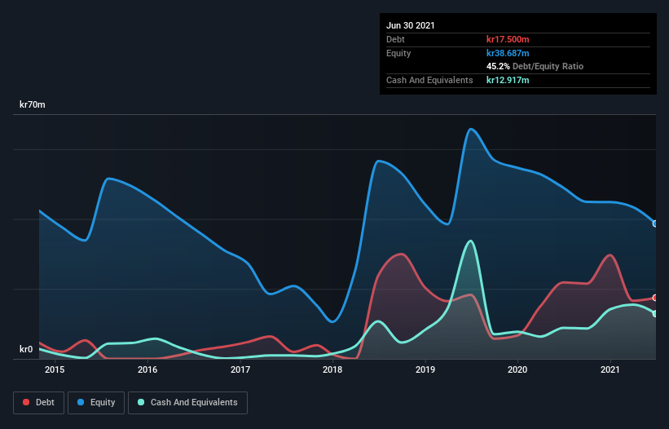This screenshot has width=669, height=429.
Task: Click the Jun 30 2021 tooltip date
Action: point(411,25)
